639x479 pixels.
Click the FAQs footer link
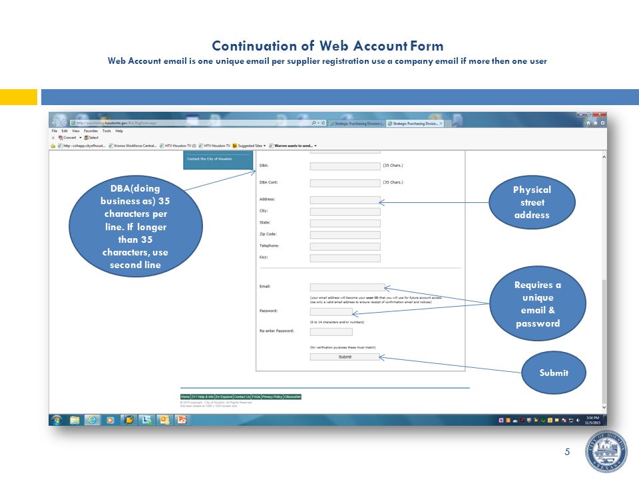256,397
